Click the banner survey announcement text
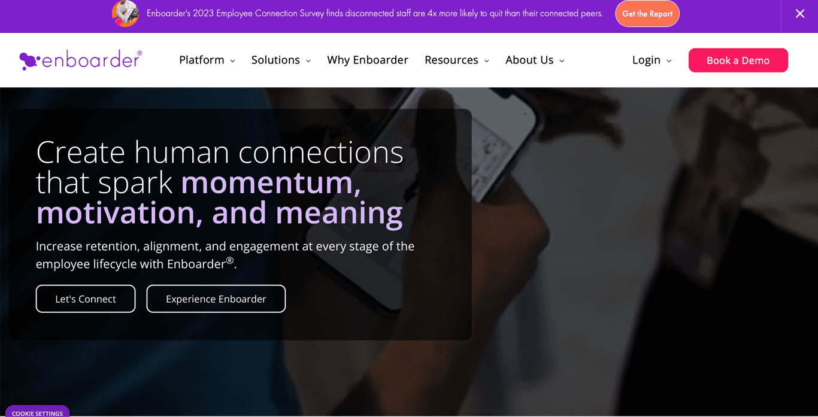Image resolution: width=818 pixels, height=417 pixels. point(374,14)
